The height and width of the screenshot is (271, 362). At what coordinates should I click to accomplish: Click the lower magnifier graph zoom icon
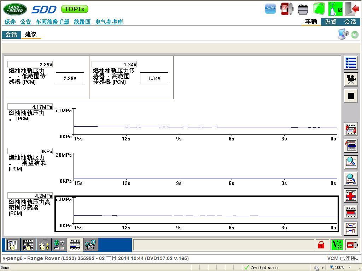pyautogui.click(x=351, y=179)
